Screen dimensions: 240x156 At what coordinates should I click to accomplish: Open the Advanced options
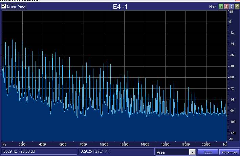coord(230,152)
